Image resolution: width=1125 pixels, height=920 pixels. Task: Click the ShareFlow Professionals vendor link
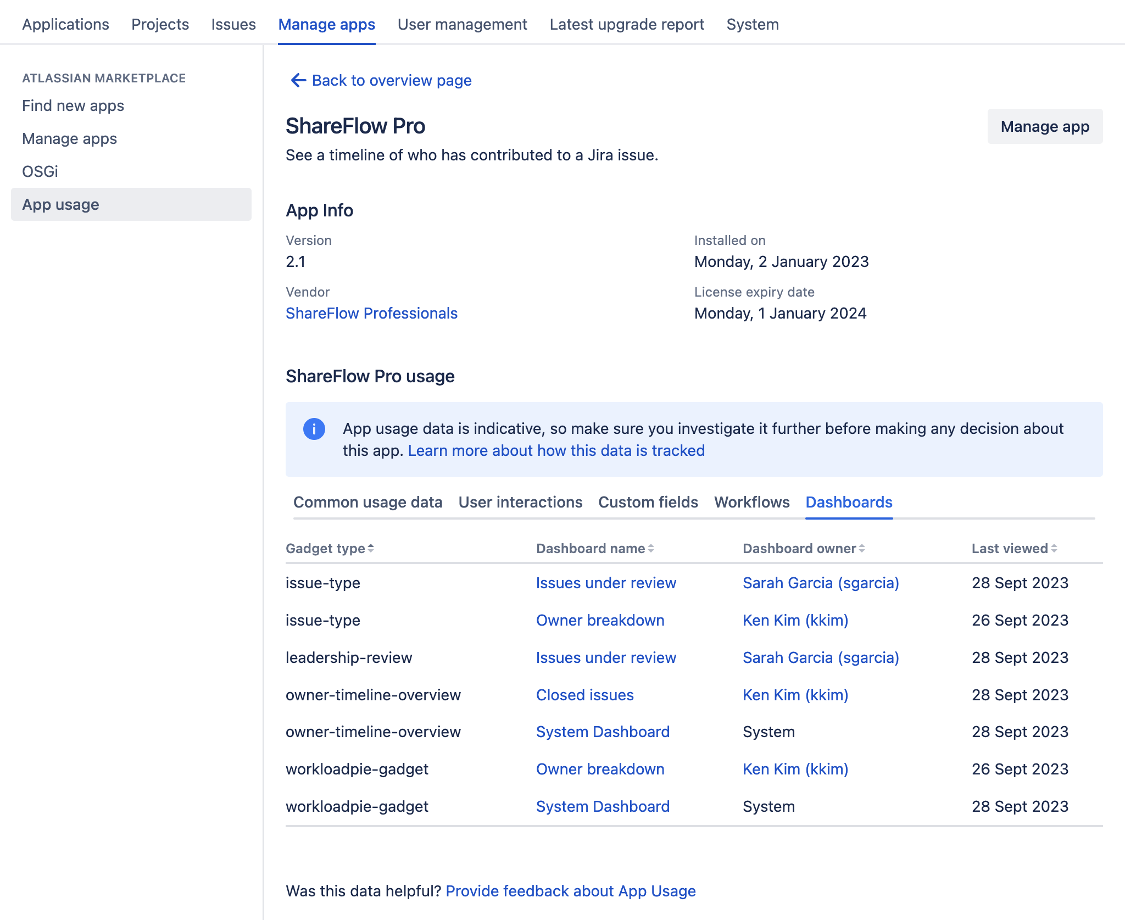tap(372, 313)
